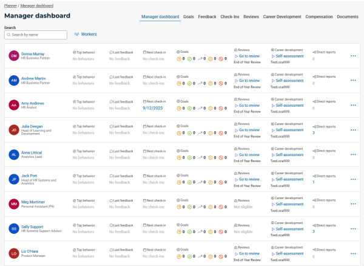The image size is (364, 266).
Task: Open Andrew Martin's three-dot actions menu
Action: click(353, 80)
